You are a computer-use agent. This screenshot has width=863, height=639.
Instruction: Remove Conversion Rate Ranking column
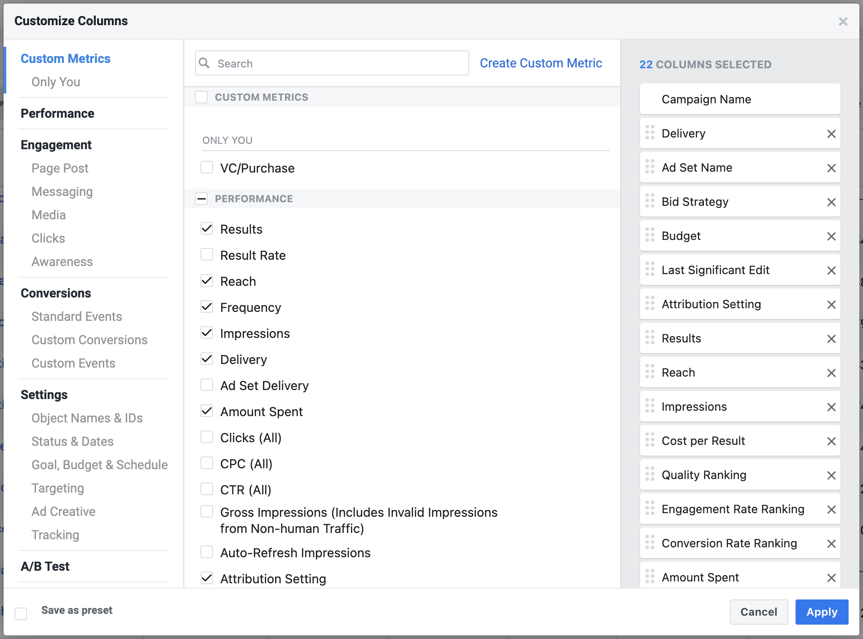click(x=831, y=543)
